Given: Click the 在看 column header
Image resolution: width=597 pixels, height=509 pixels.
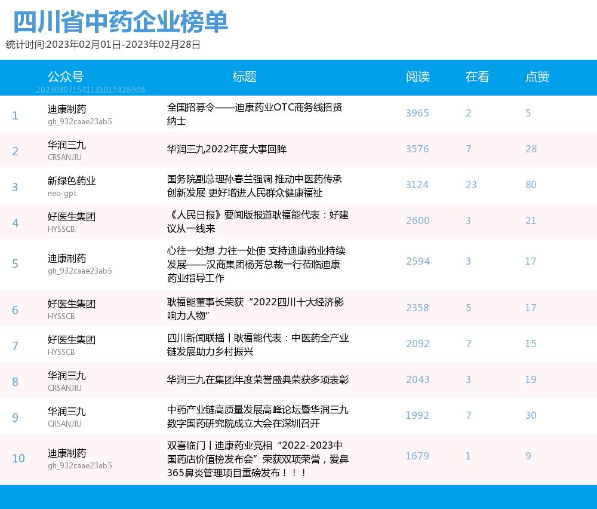Looking at the screenshot, I should coord(477,77).
